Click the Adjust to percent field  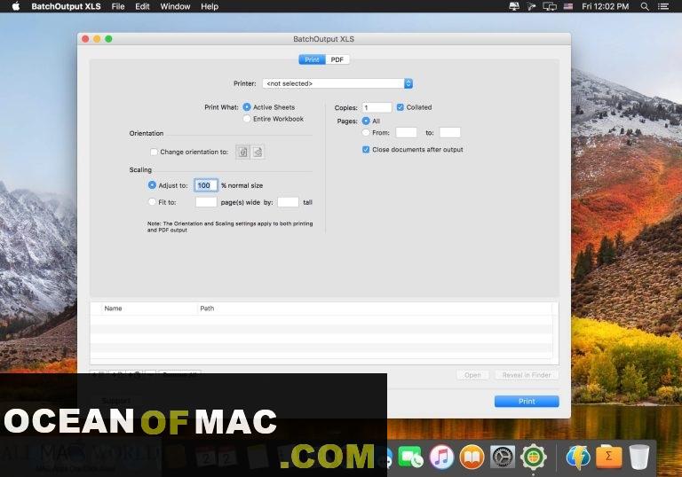tap(206, 185)
